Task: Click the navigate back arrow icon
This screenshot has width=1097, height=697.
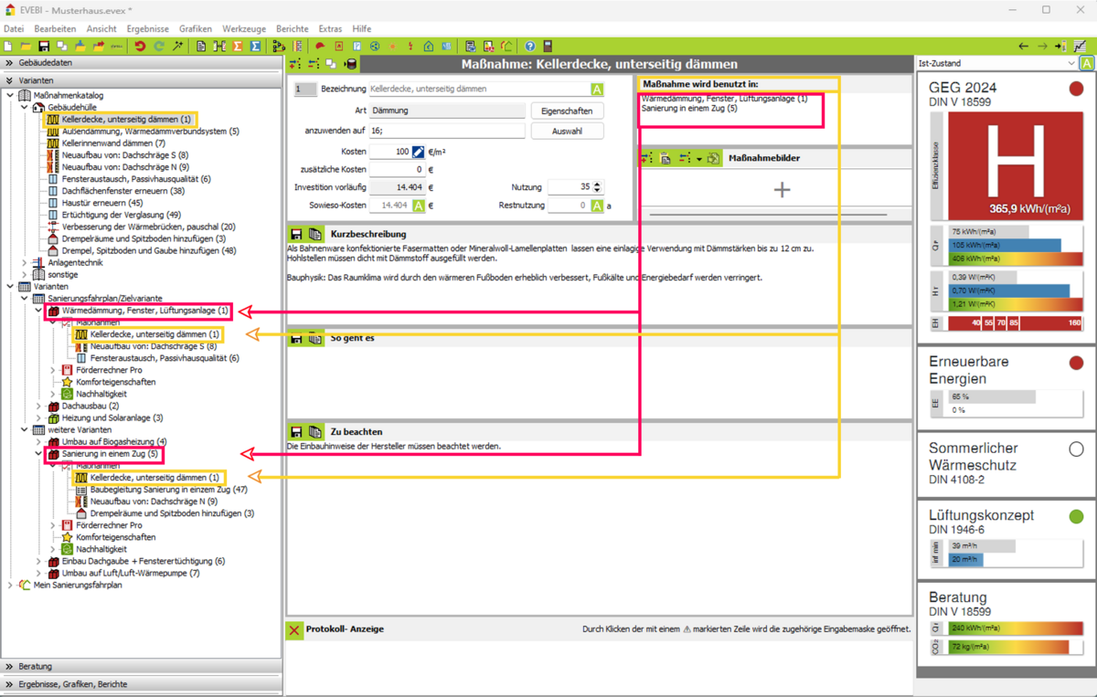Action: 1024,46
